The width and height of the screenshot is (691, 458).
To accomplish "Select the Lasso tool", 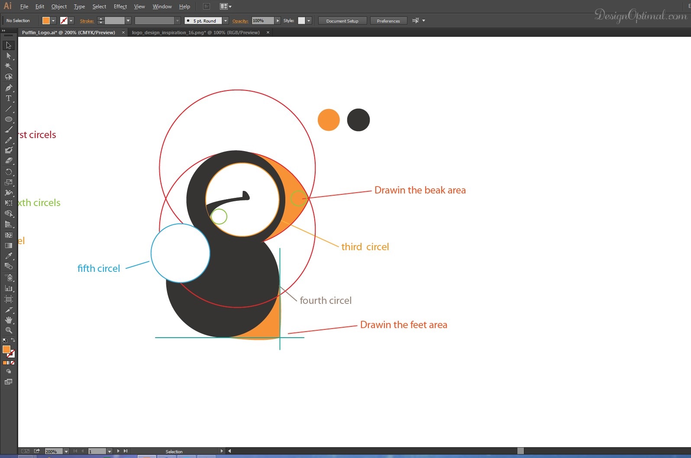I will point(8,77).
